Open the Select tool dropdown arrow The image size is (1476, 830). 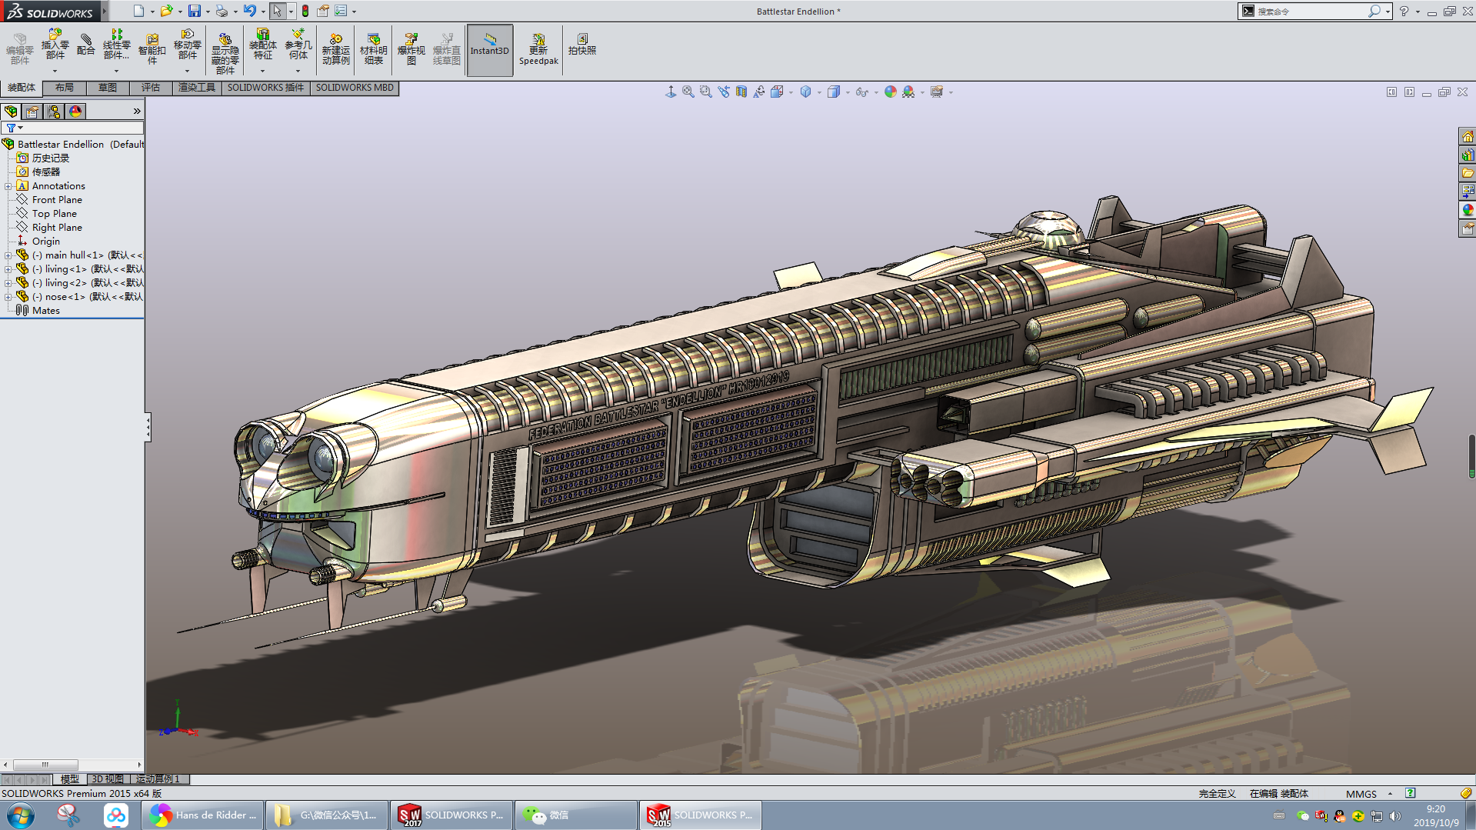tap(291, 12)
